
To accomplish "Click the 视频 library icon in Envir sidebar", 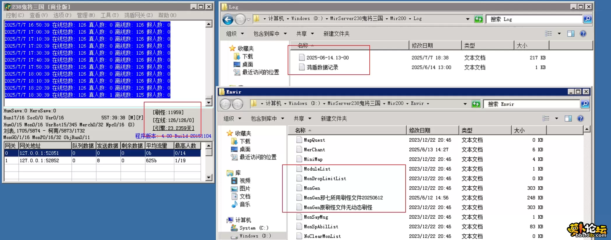I will click(x=234, y=181).
